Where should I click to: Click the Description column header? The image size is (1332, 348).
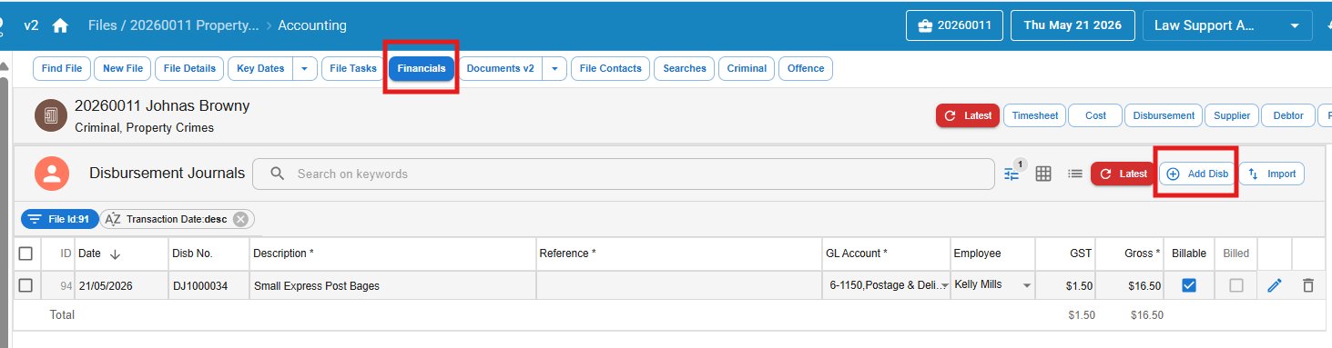pyautogui.click(x=391, y=254)
